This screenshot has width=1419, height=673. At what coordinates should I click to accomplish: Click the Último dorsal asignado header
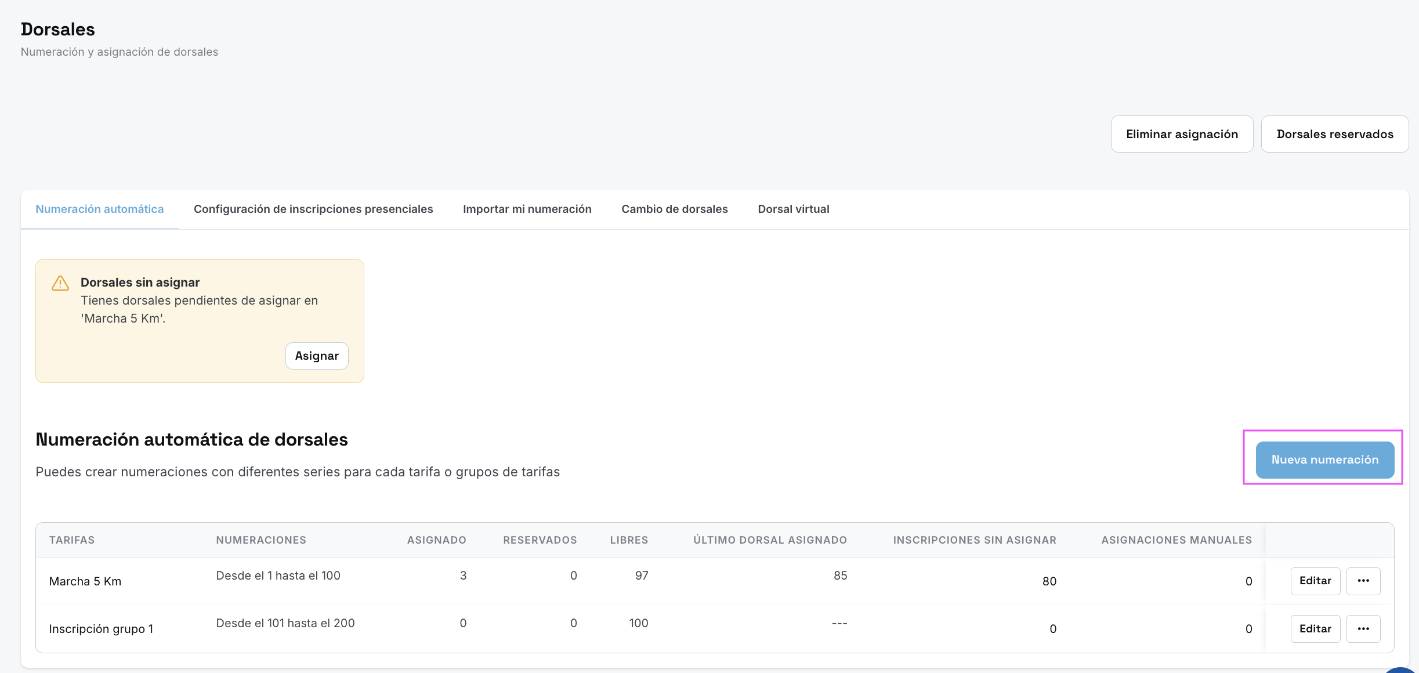pos(770,540)
